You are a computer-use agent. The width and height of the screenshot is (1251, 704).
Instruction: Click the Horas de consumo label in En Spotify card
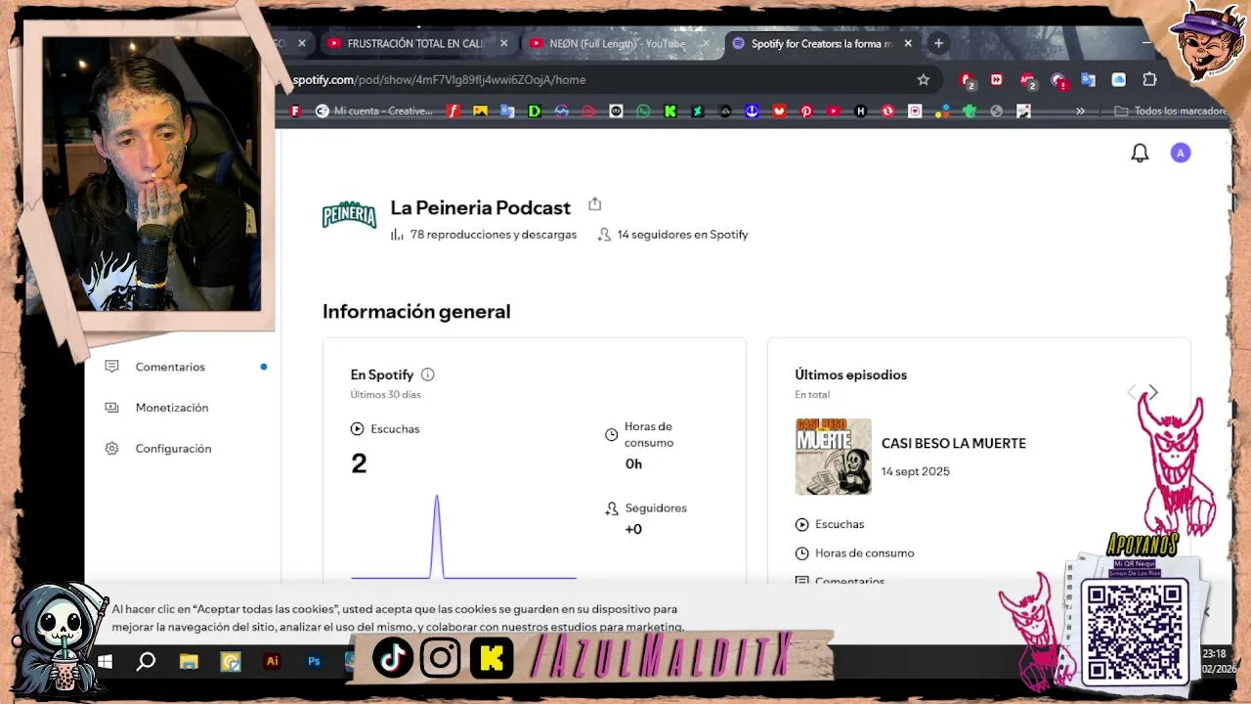pos(649,434)
